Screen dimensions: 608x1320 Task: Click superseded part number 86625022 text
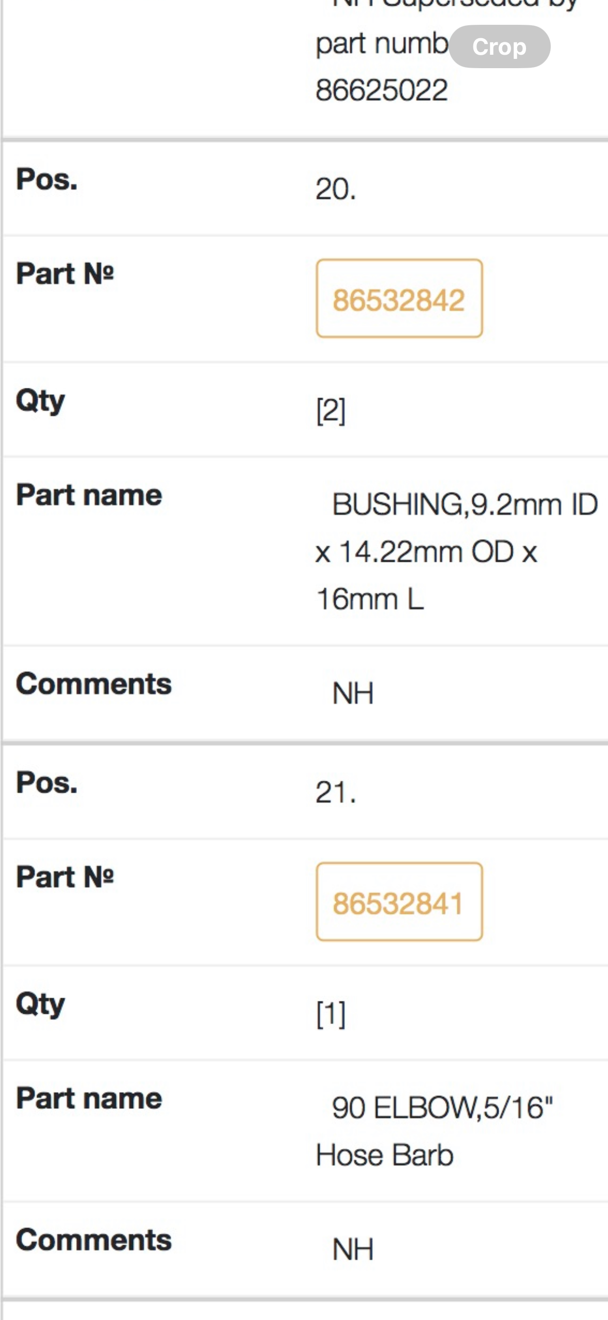(x=382, y=90)
